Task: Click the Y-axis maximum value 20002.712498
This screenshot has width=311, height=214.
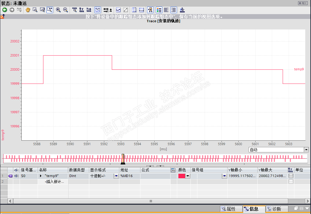Action: (272, 176)
